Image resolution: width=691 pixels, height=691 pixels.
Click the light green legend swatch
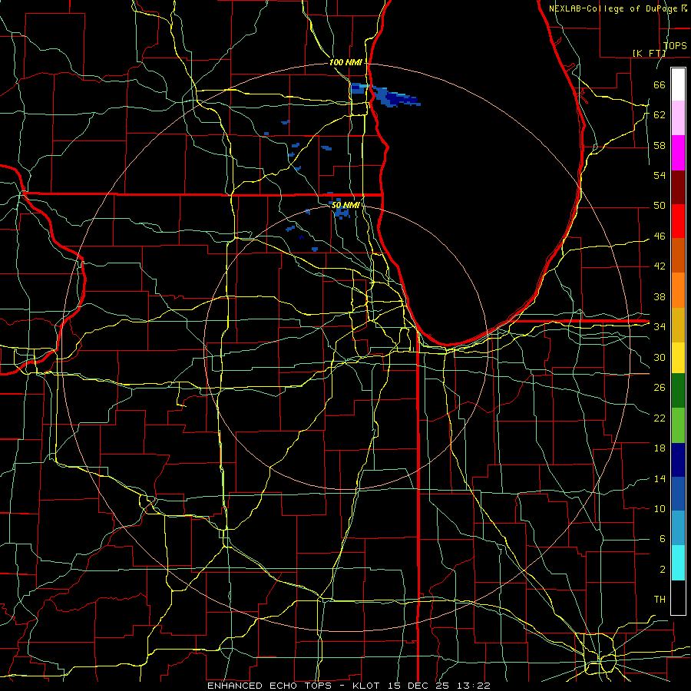tap(678, 425)
